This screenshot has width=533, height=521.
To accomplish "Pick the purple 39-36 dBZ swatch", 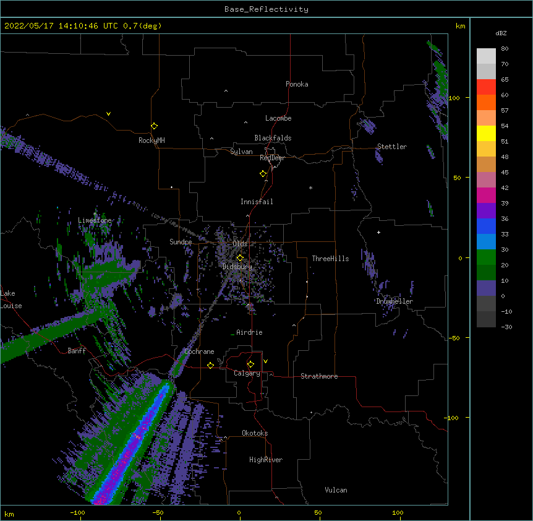I will tap(486, 211).
